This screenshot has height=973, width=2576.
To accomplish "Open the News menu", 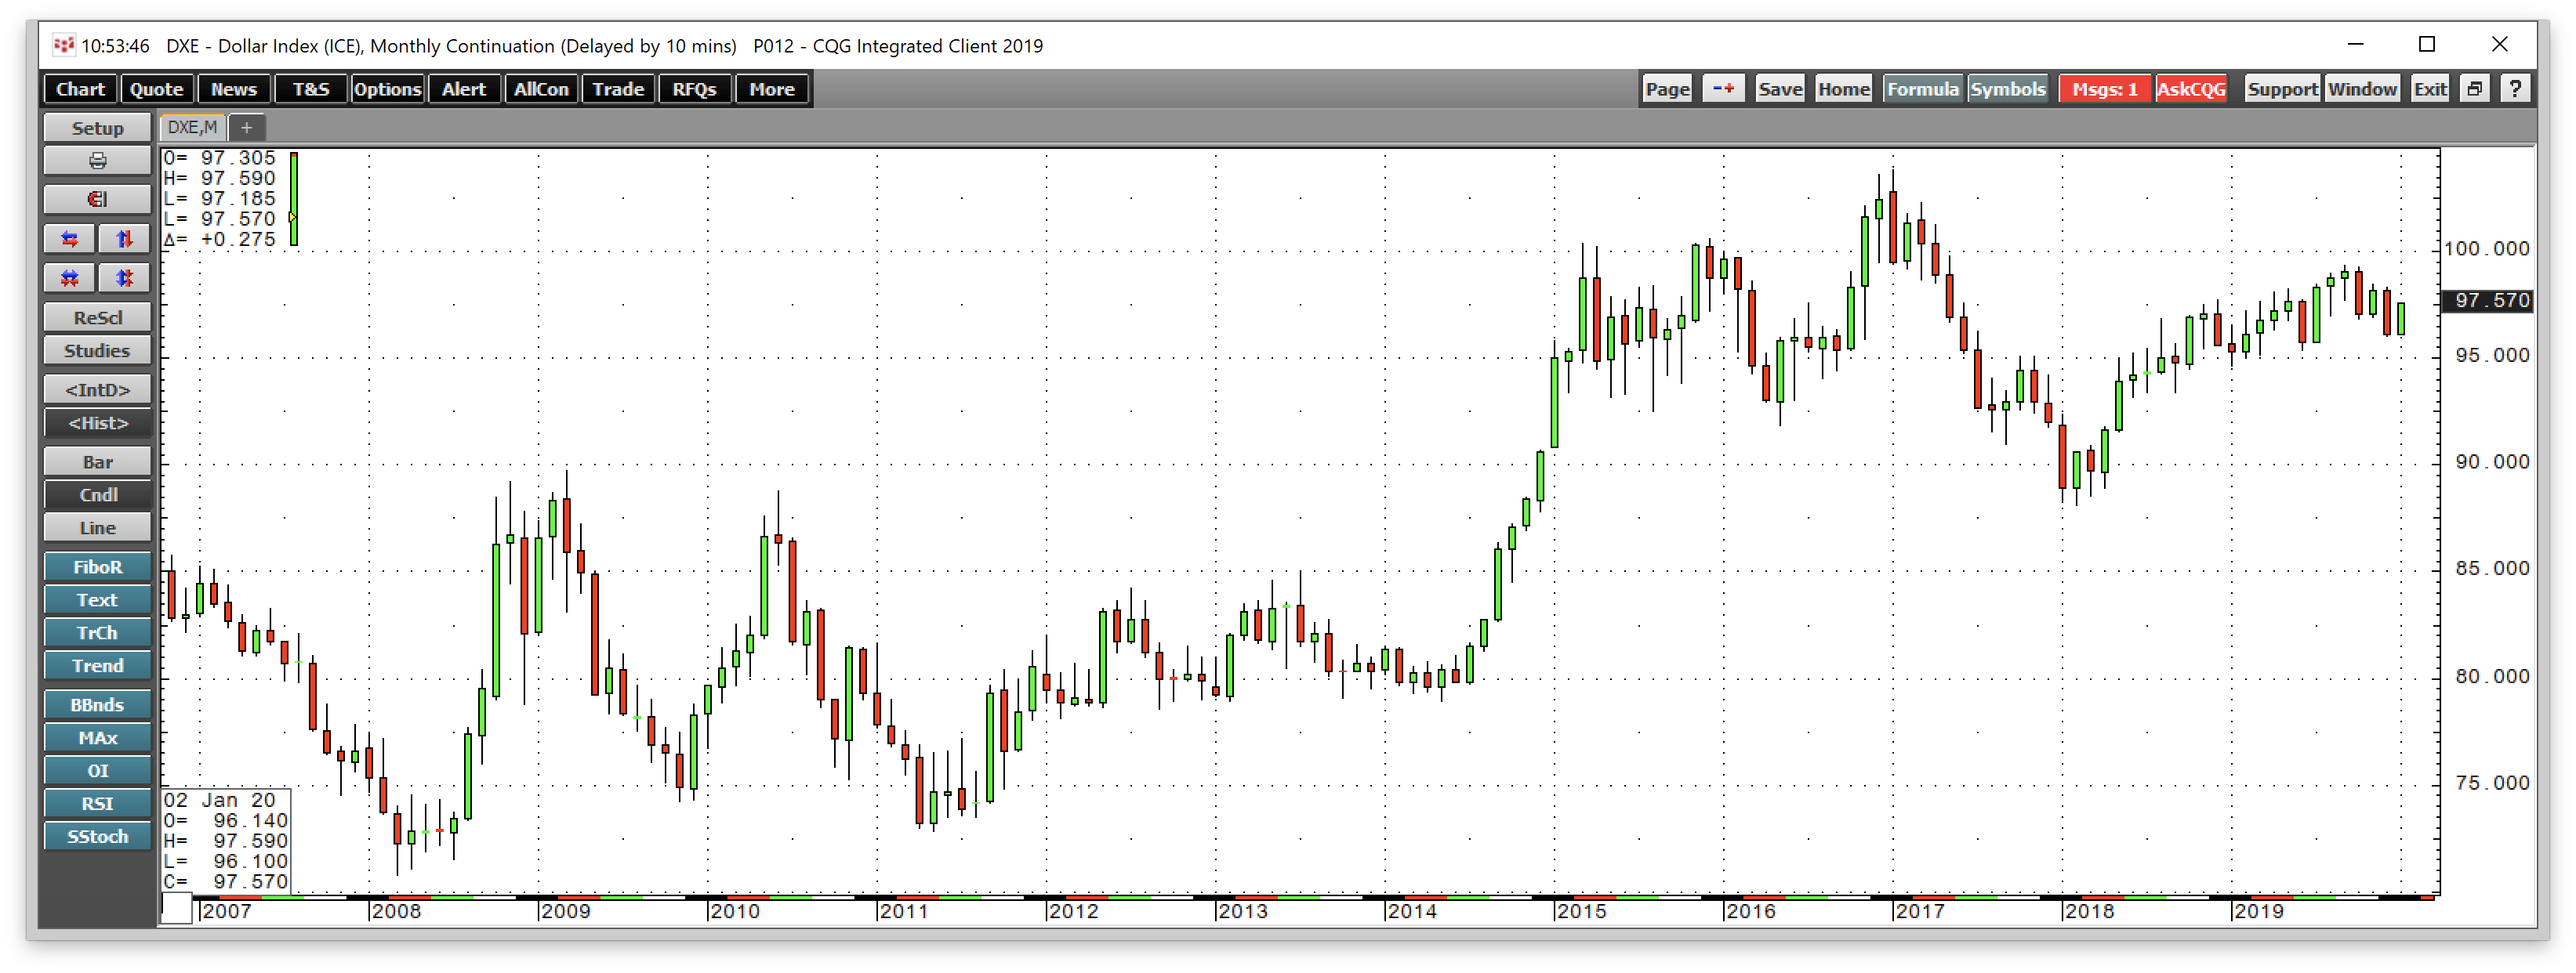I will 234,89.
